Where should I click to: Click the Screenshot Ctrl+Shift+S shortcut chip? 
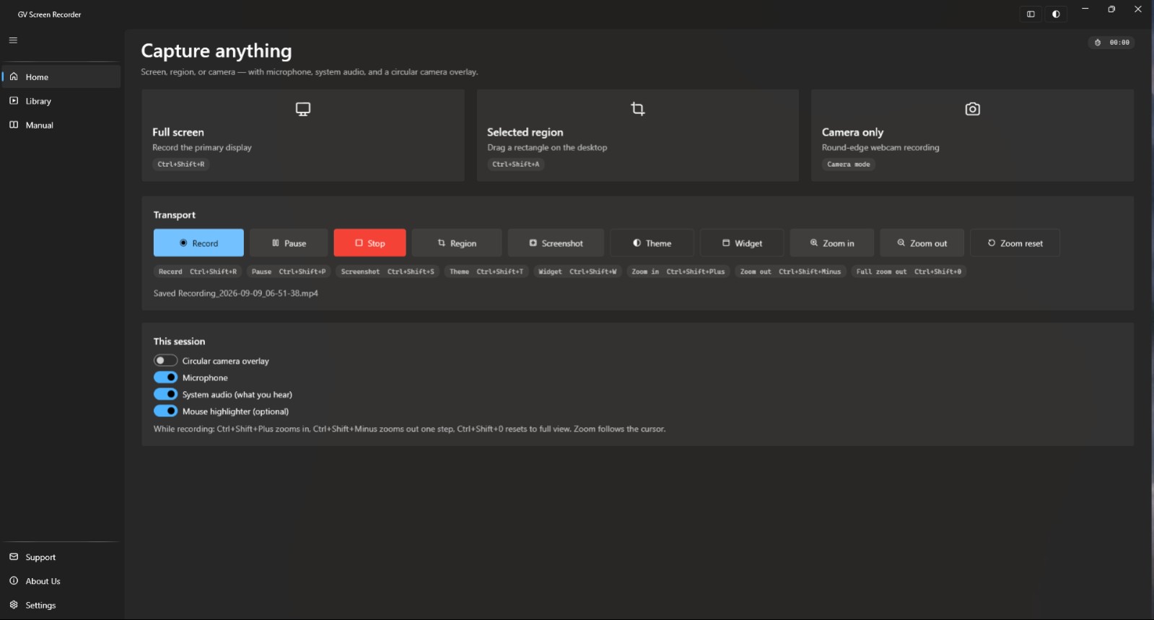388,271
